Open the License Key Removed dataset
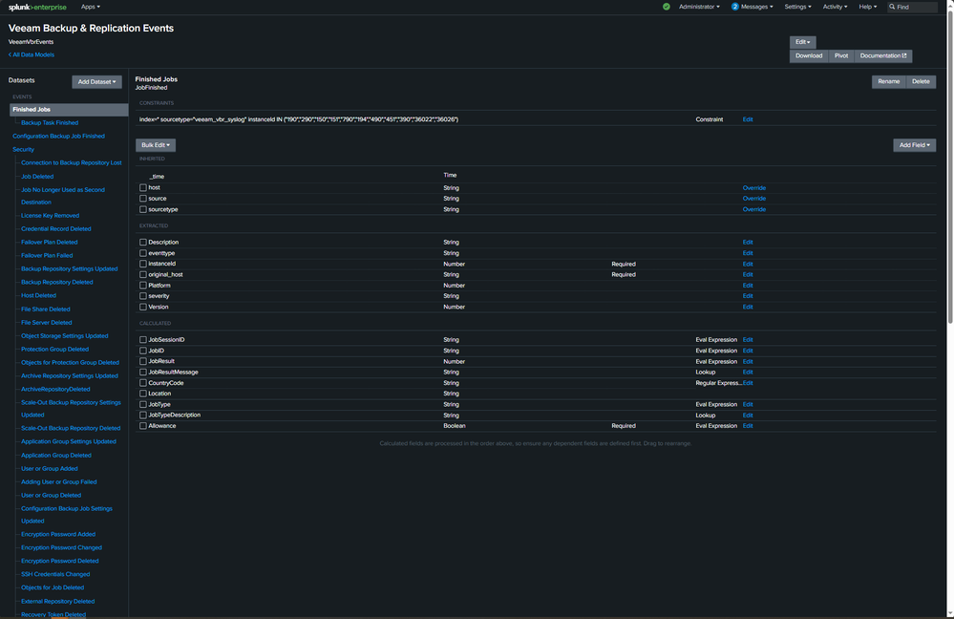 [x=50, y=216]
